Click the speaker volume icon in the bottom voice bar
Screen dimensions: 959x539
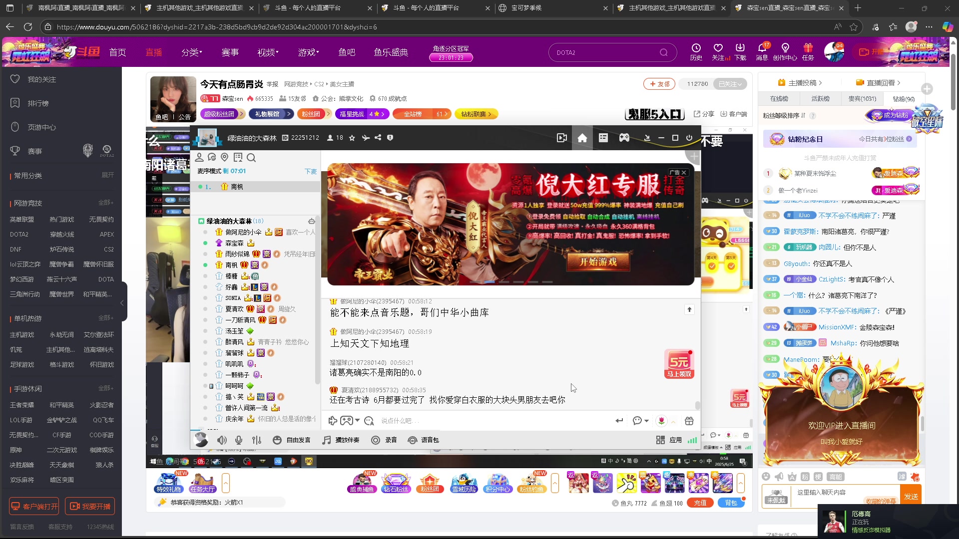pos(222,440)
